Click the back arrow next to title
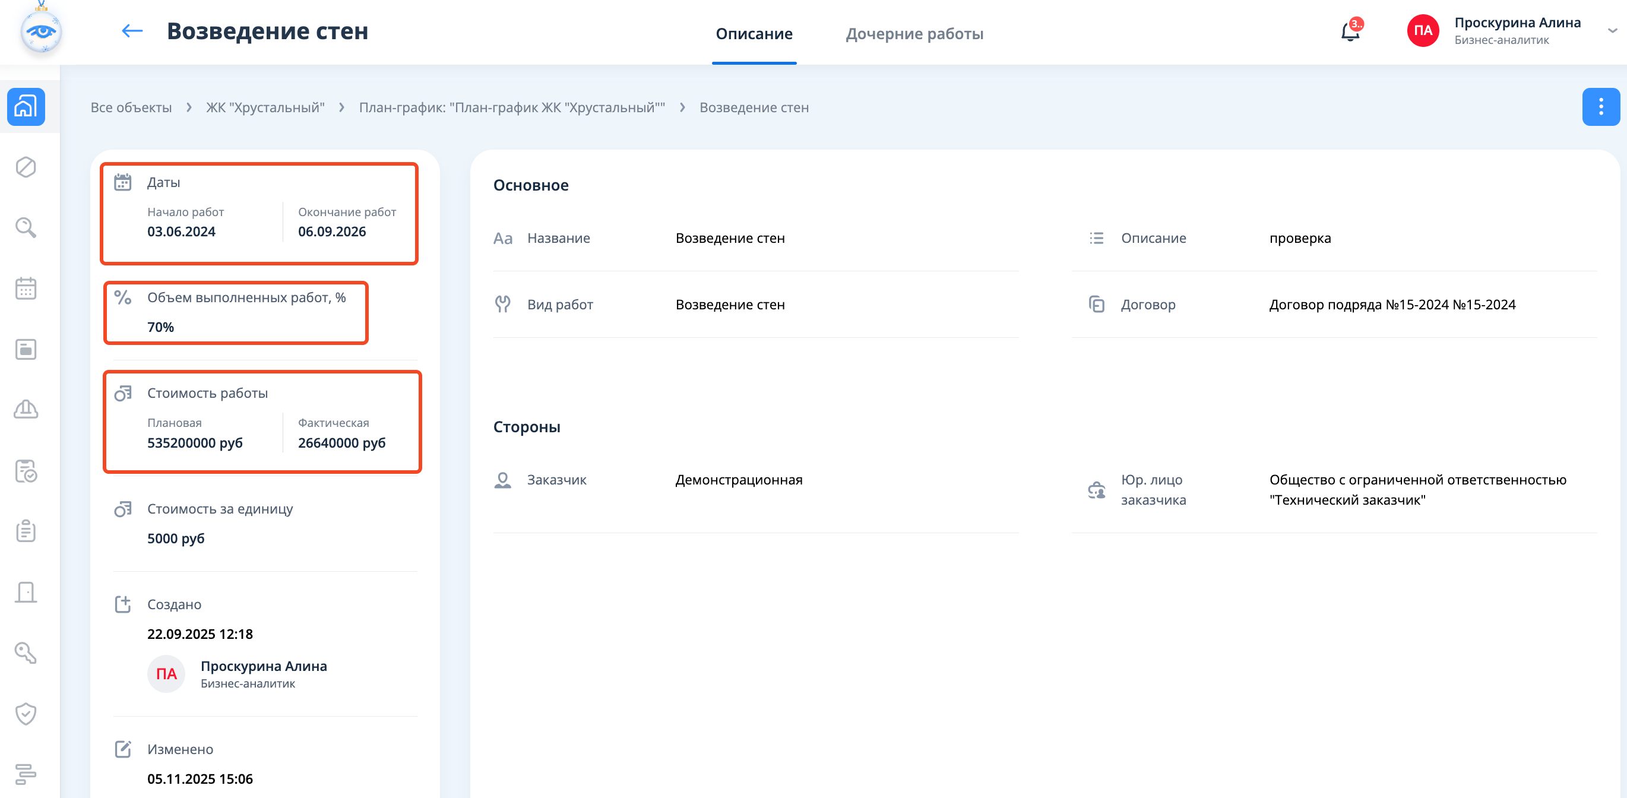This screenshot has width=1627, height=798. click(132, 31)
